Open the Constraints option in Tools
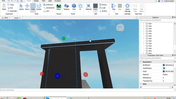 (49, 8)
